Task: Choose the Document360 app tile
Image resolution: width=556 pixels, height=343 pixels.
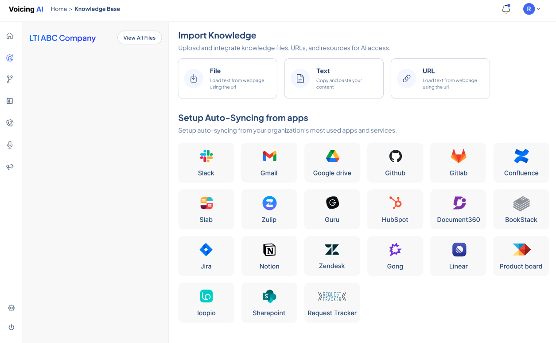Action: (x=458, y=209)
